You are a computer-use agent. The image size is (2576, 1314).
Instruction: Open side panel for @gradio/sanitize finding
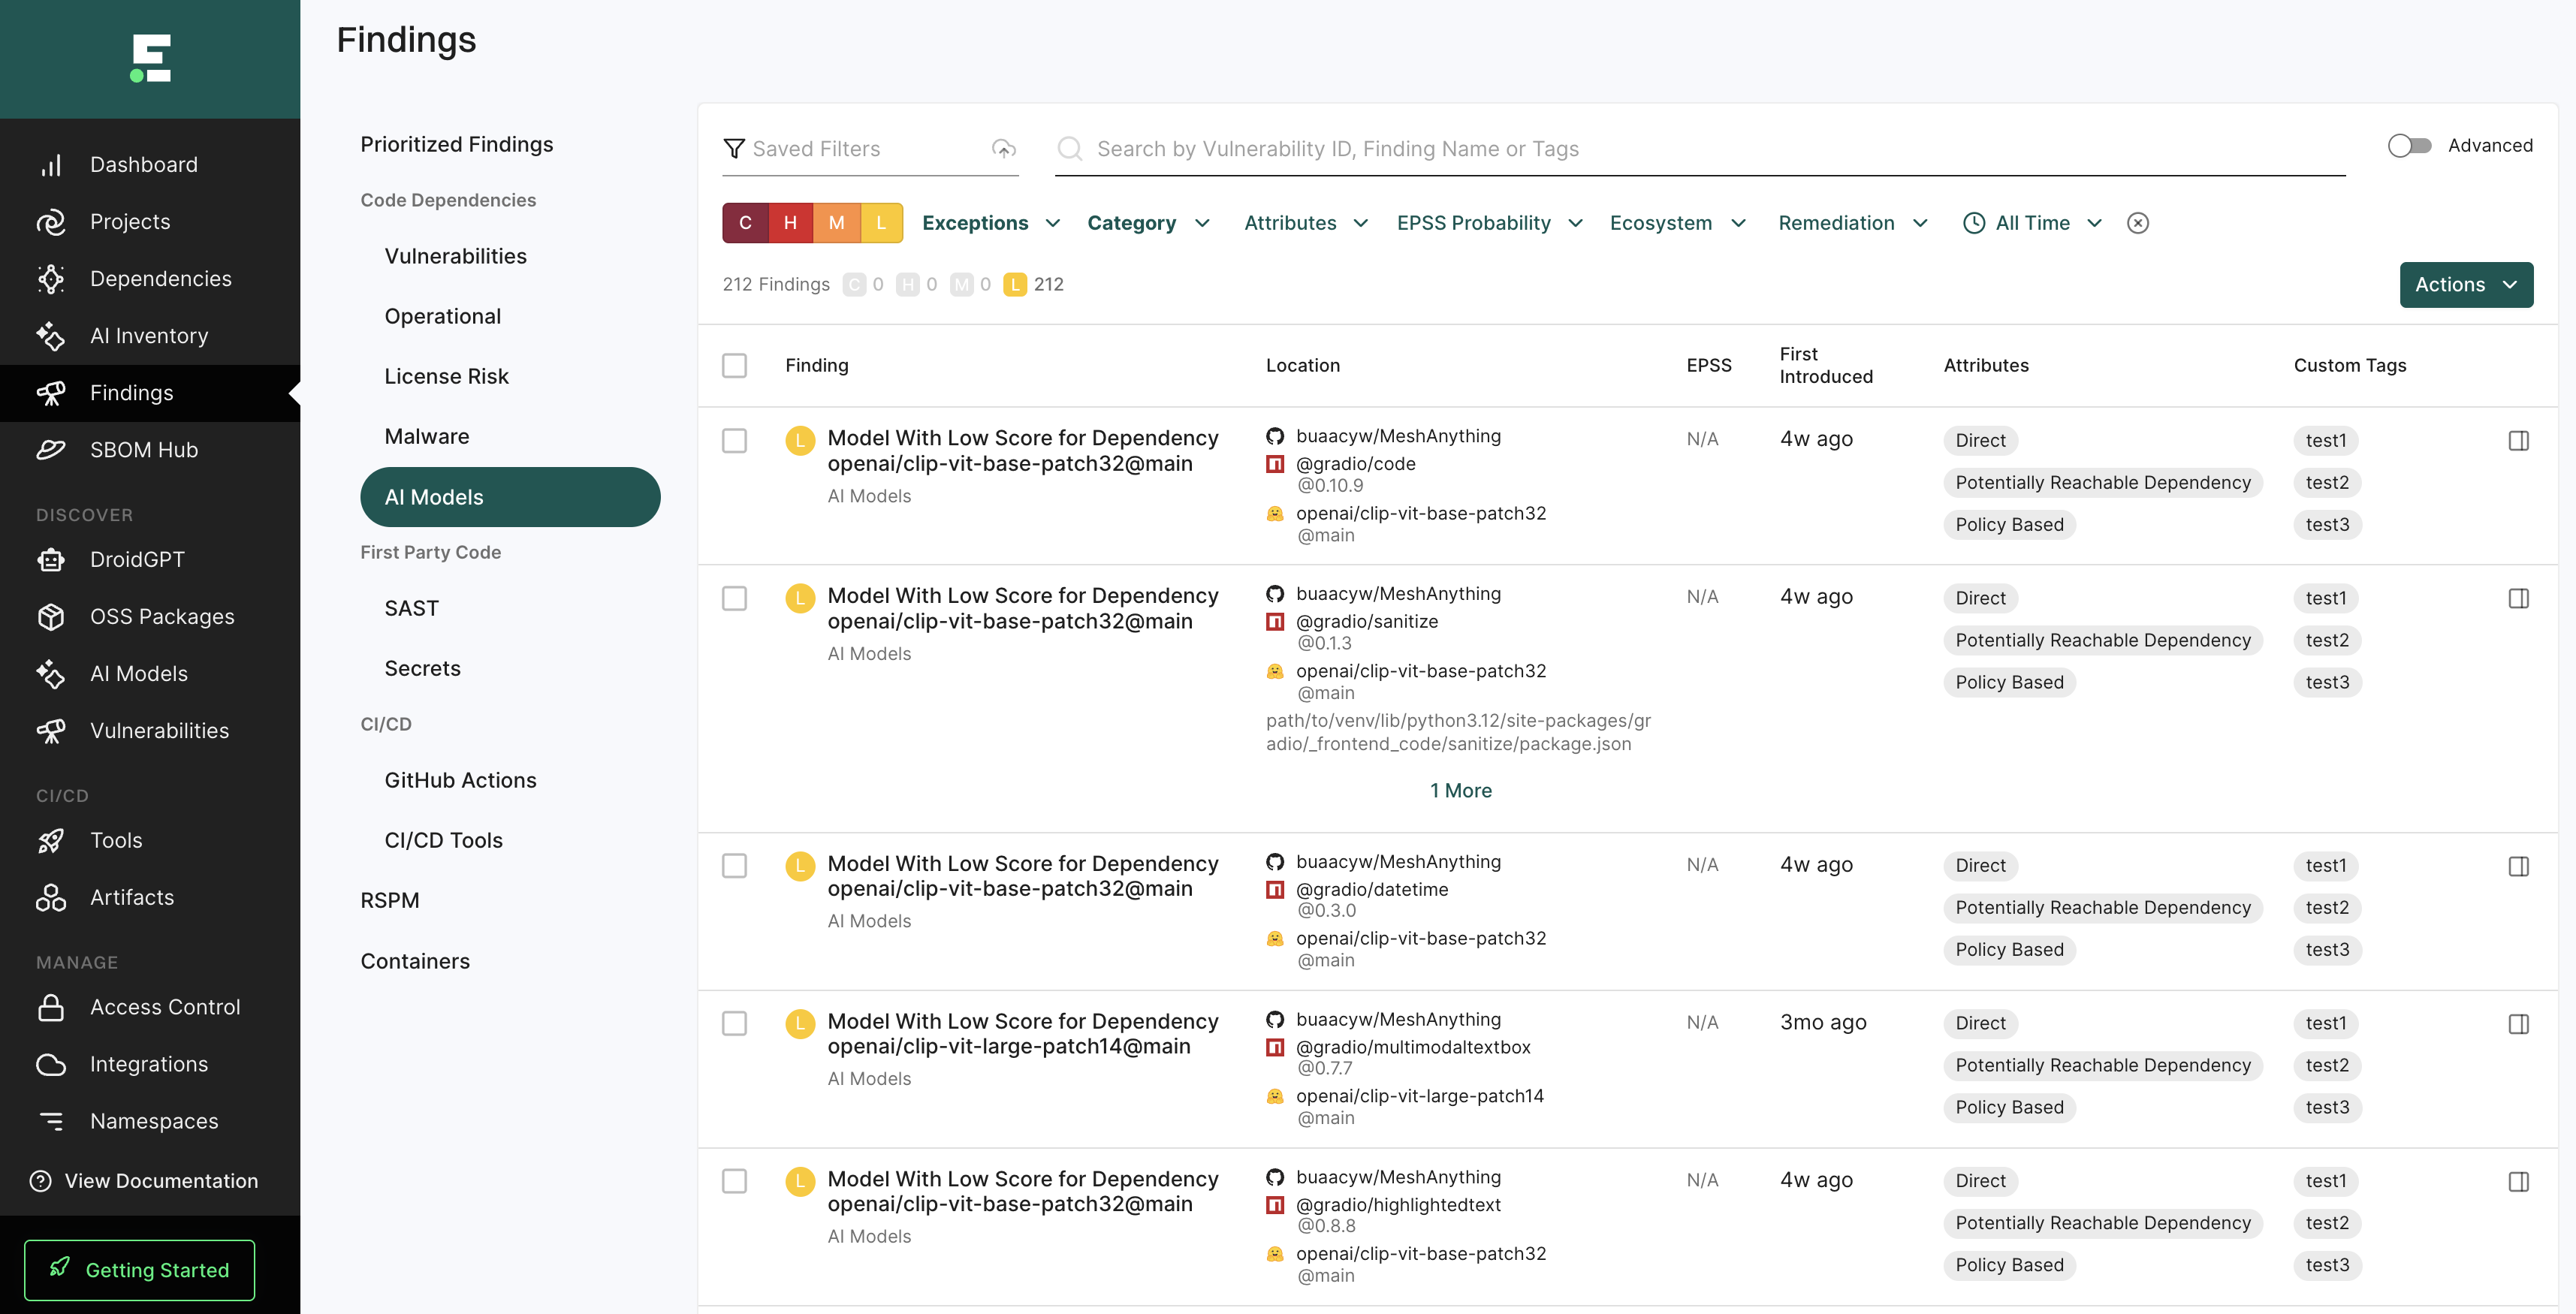pos(2518,598)
